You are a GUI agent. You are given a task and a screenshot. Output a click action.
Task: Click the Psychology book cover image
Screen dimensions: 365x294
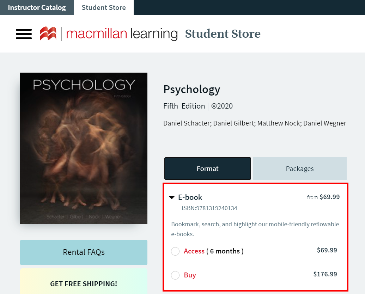tap(83, 148)
